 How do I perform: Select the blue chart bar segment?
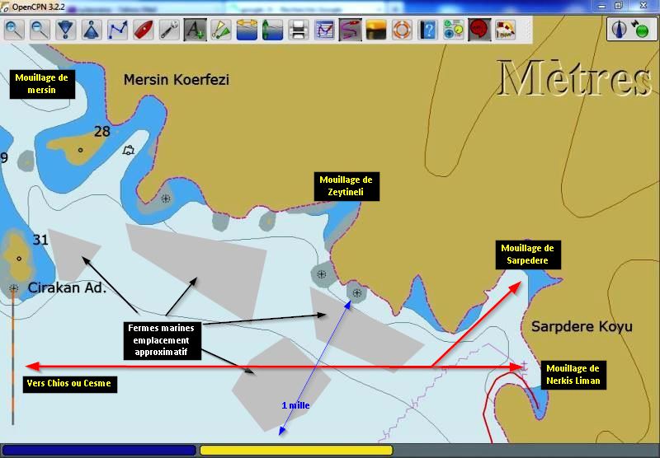click(100, 451)
